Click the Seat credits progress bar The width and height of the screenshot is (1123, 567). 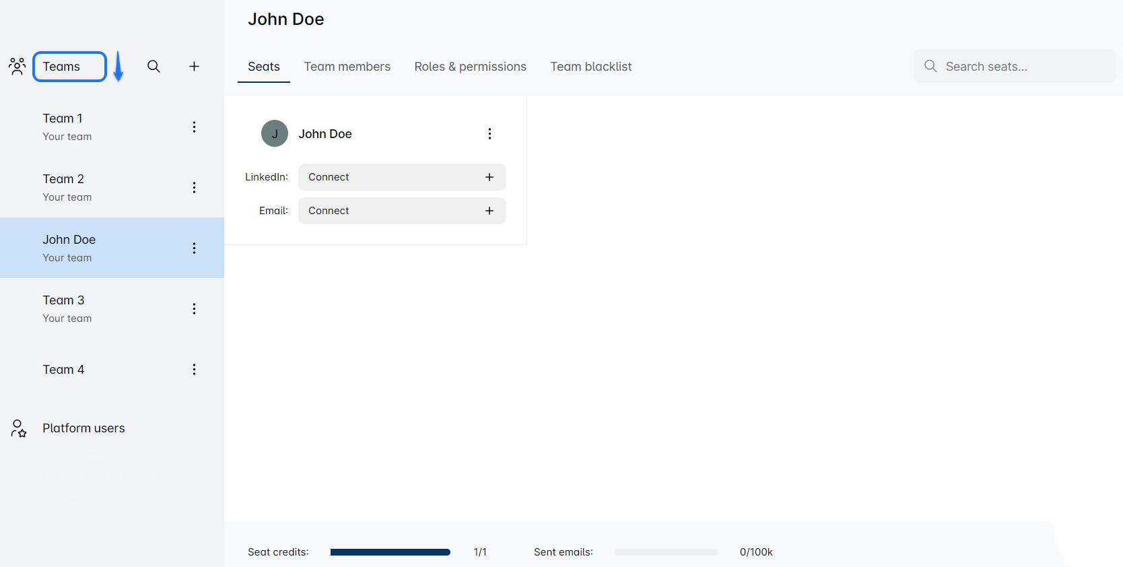[x=390, y=552]
